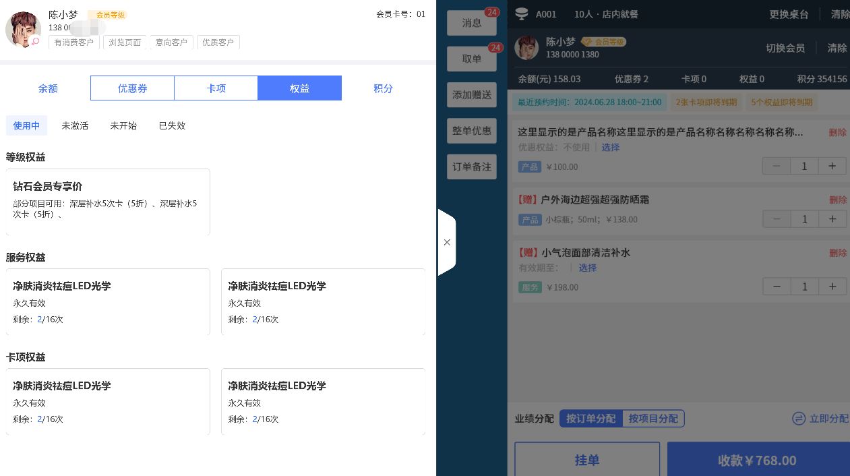Screen dimensions: 850x476
Task: Open the 消息 sidebar button
Action: 472,23
